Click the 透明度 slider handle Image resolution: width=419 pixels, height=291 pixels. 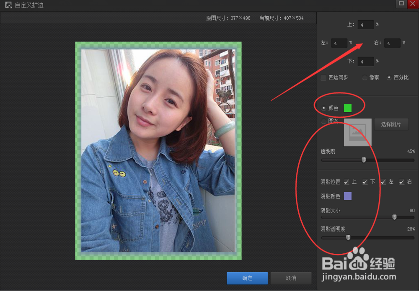(x=364, y=160)
